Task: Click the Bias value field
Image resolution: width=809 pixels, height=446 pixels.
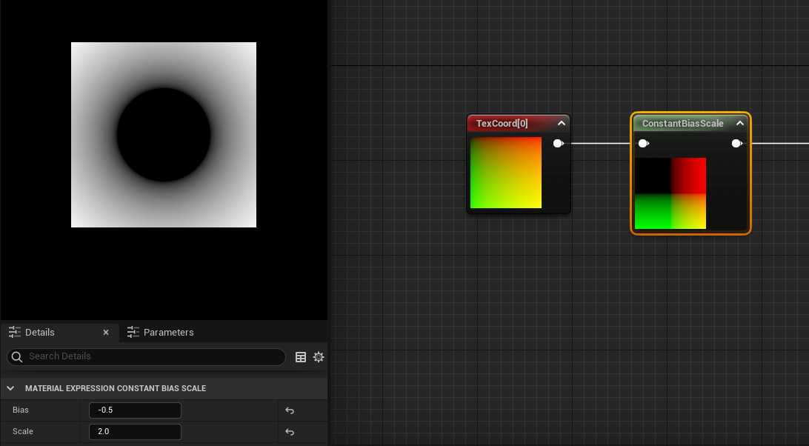Action: (x=135, y=410)
